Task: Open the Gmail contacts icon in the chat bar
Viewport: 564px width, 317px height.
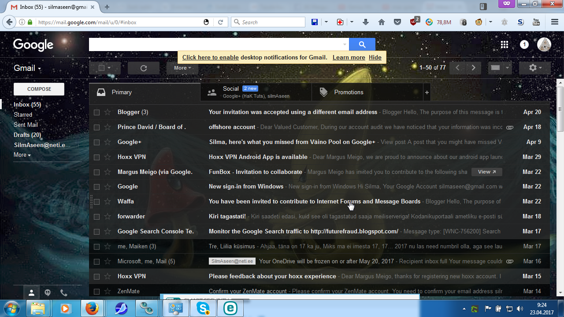Action: (x=31, y=293)
